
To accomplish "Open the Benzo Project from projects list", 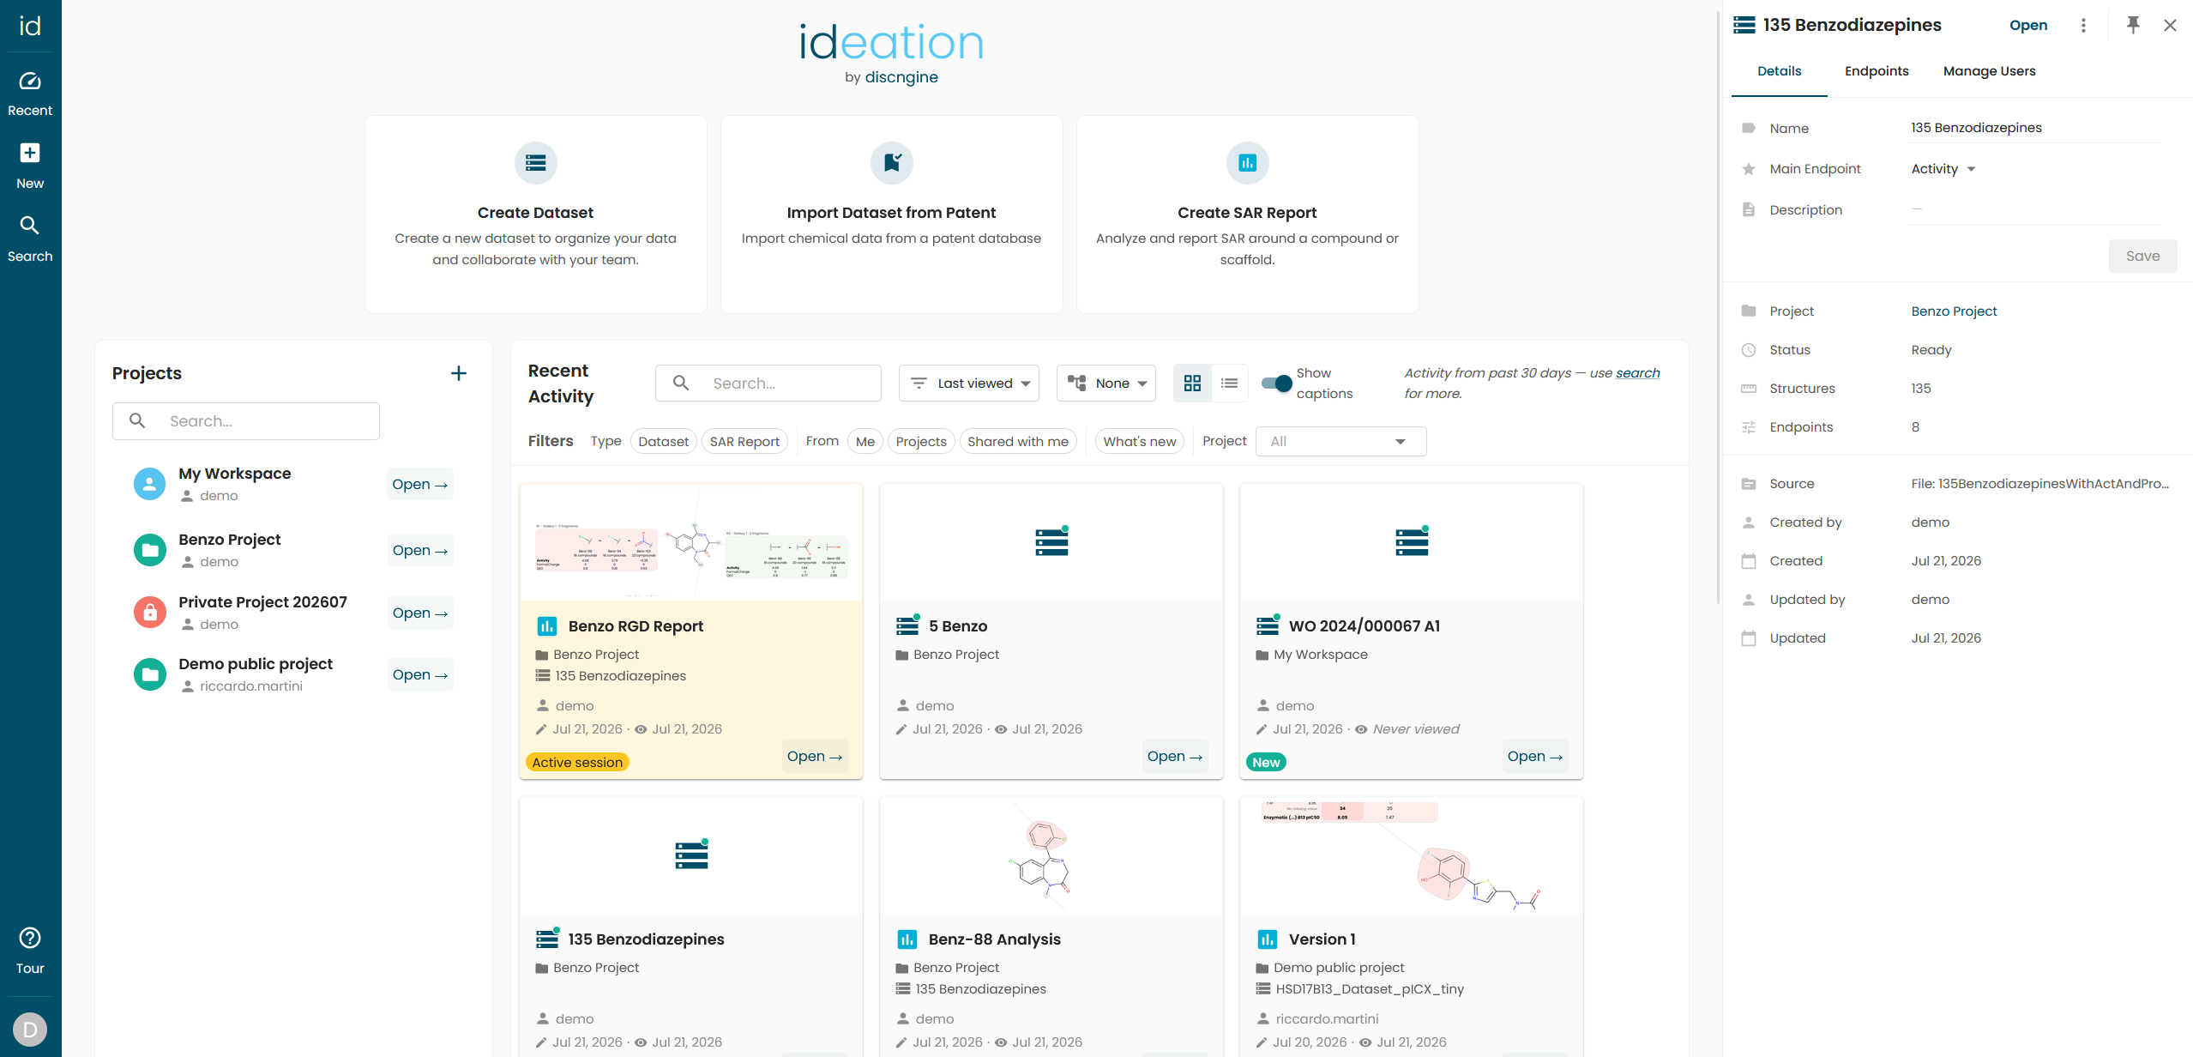I will (x=420, y=550).
